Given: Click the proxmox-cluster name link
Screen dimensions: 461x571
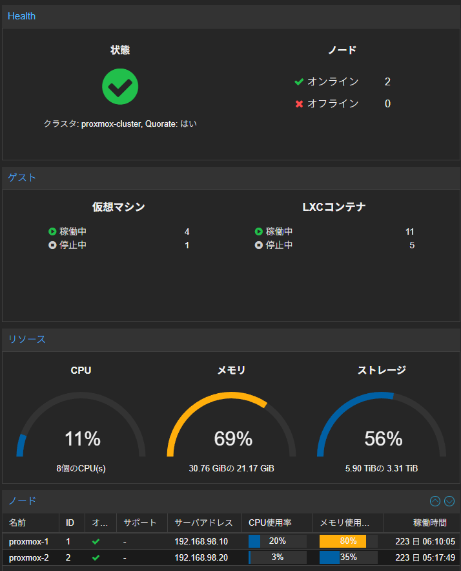Looking at the screenshot, I should tap(107, 123).
